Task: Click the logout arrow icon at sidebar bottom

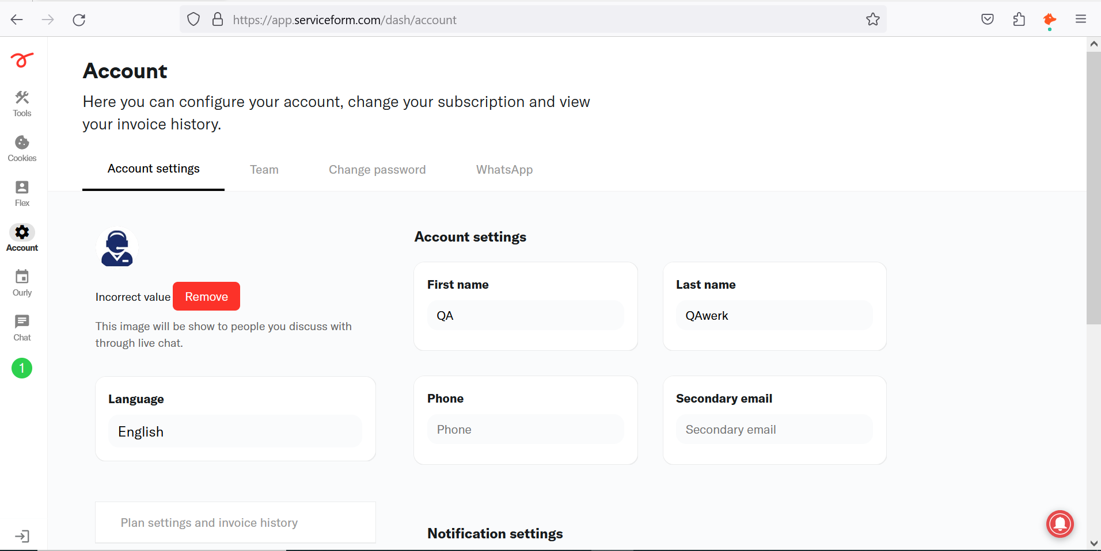Action: [x=22, y=536]
